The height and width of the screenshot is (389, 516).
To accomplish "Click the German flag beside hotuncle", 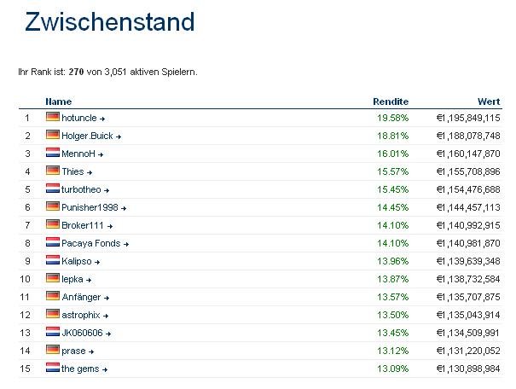I will coord(52,118).
